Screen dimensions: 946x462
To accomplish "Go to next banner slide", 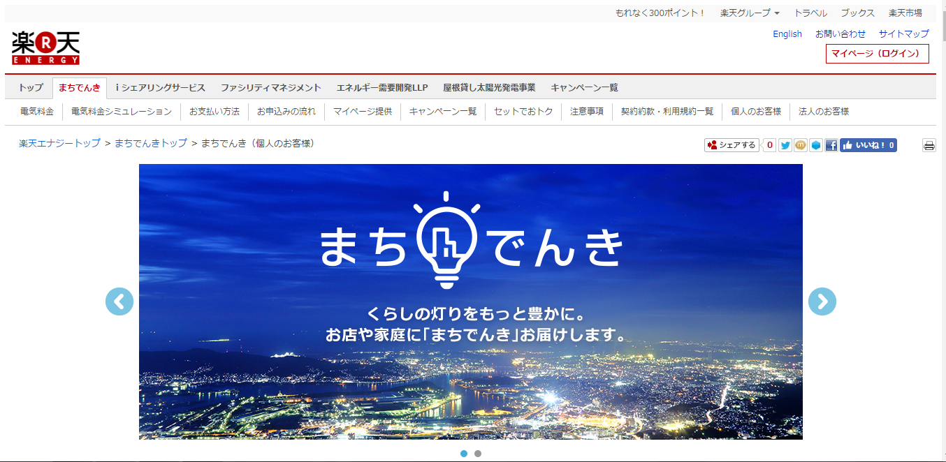I will pyautogui.click(x=822, y=301).
